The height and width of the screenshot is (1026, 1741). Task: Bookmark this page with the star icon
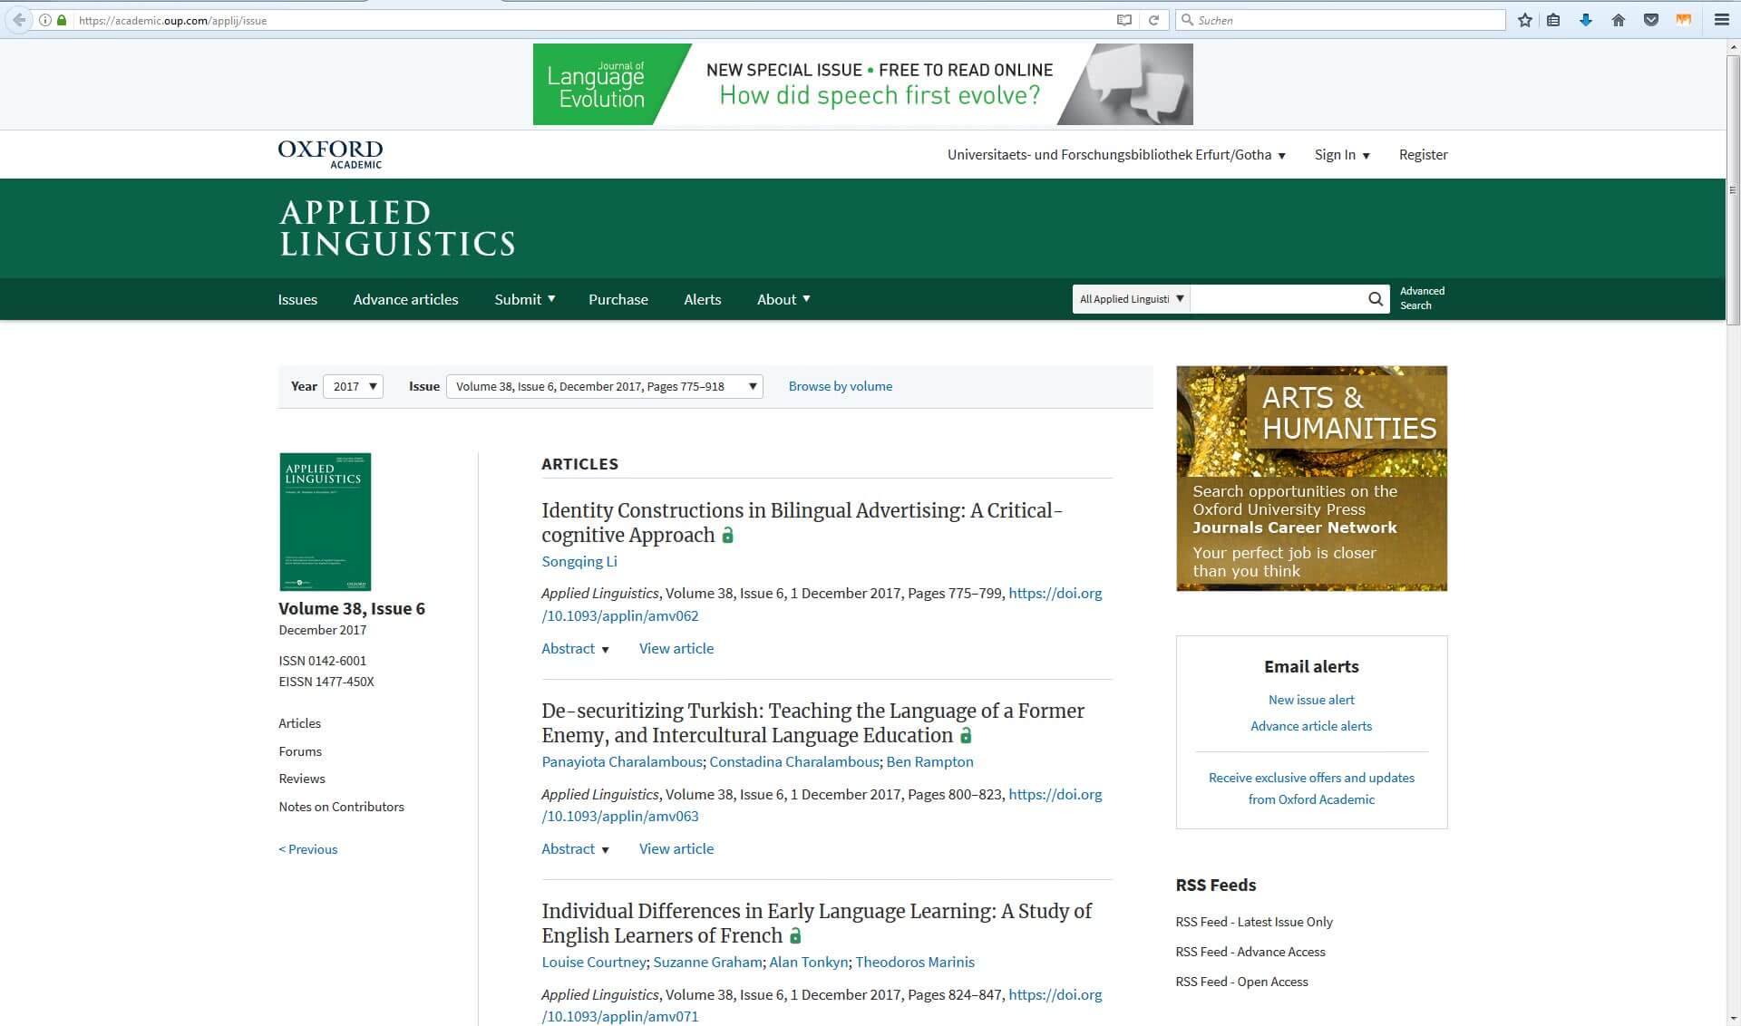[1525, 20]
